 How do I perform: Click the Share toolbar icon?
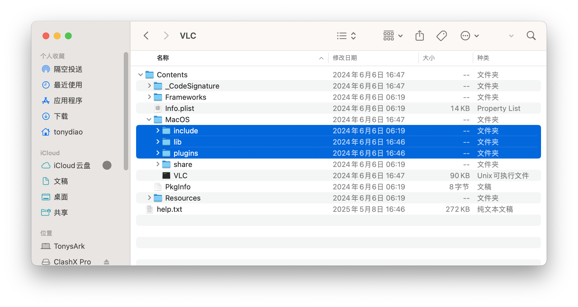(x=419, y=36)
